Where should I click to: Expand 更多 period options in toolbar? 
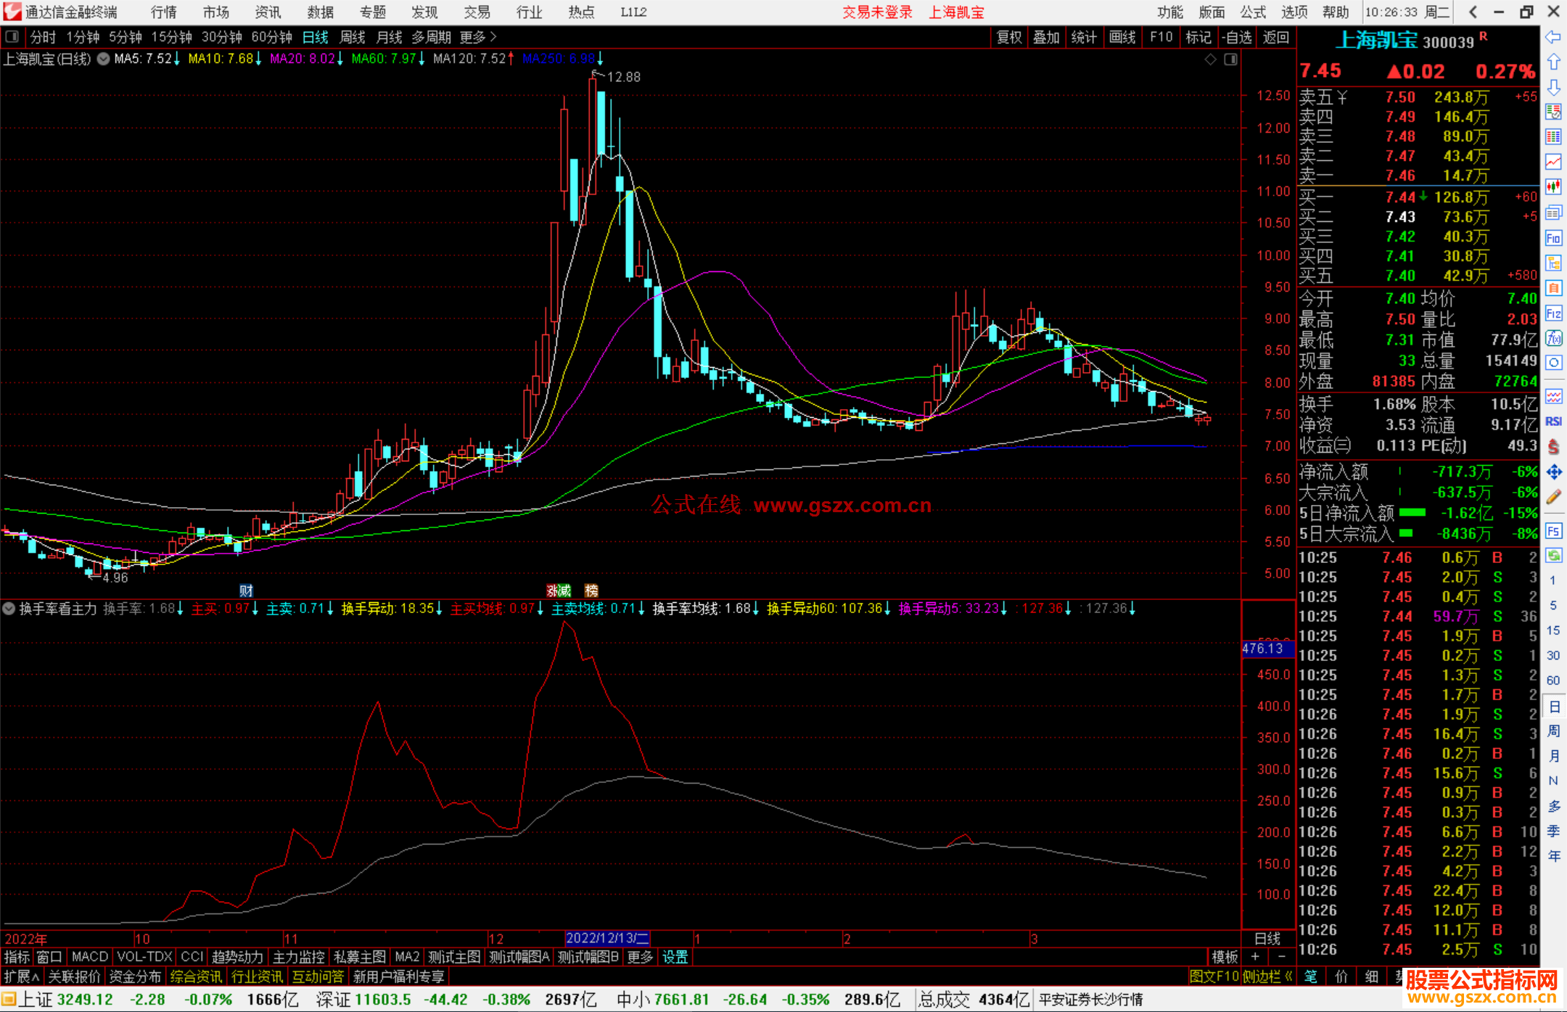coord(478,37)
